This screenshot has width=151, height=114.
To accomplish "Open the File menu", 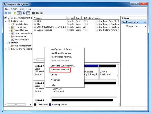I will point(7,9).
